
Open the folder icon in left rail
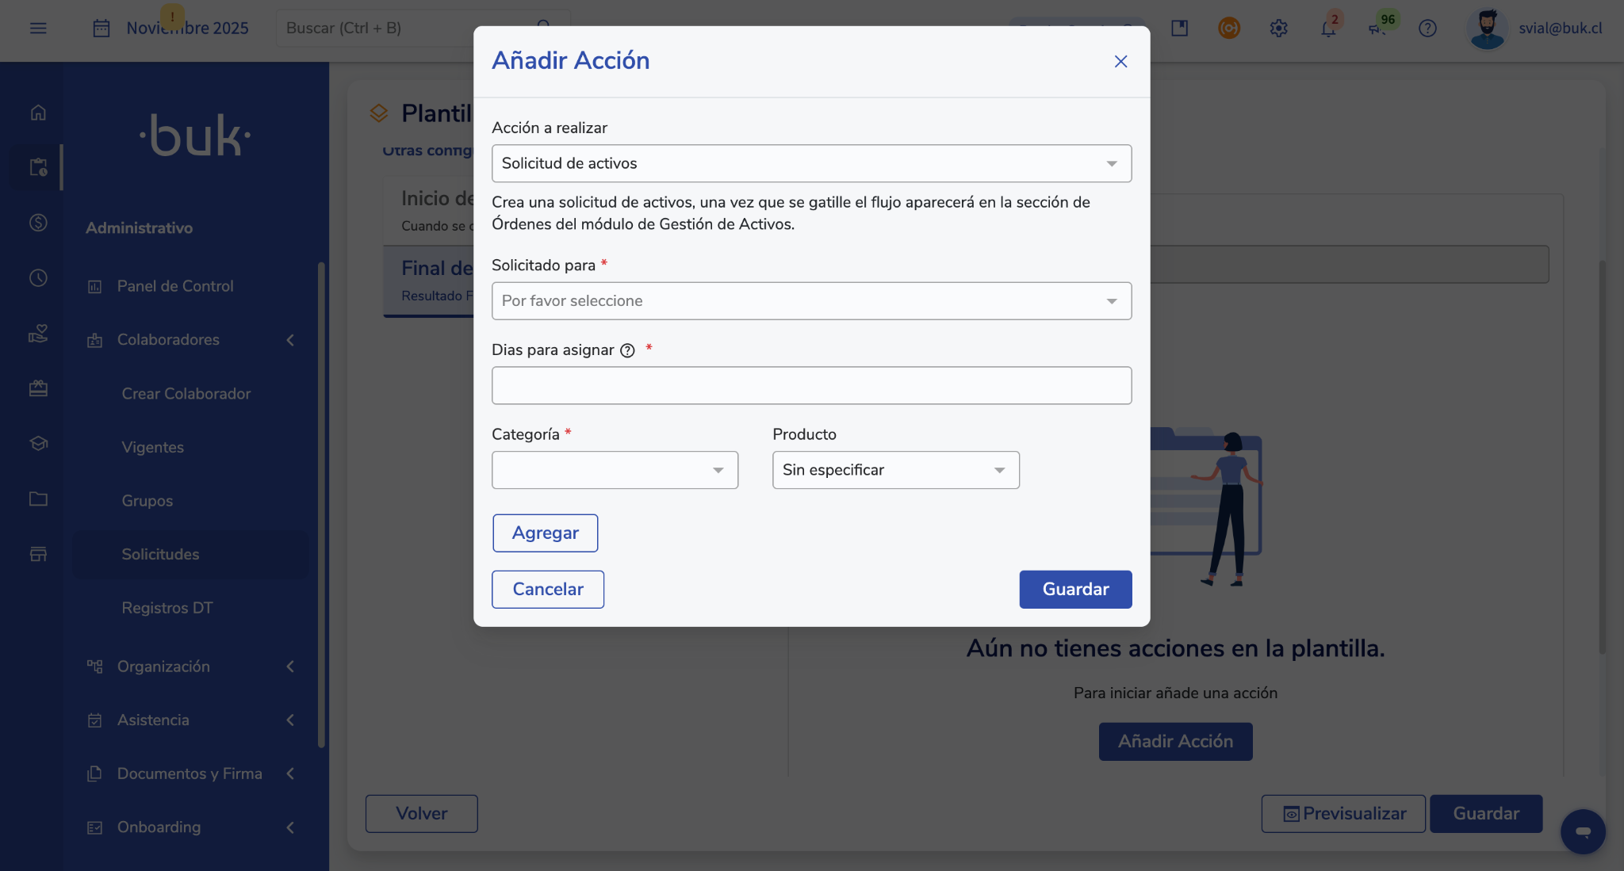point(38,499)
